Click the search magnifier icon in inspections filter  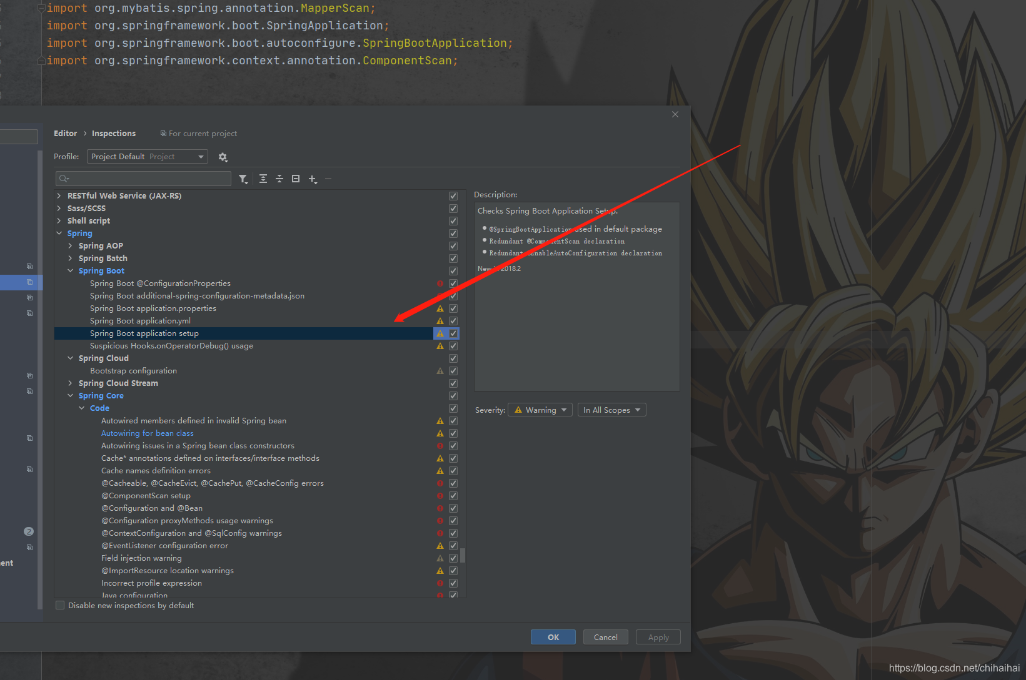[x=64, y=179]
